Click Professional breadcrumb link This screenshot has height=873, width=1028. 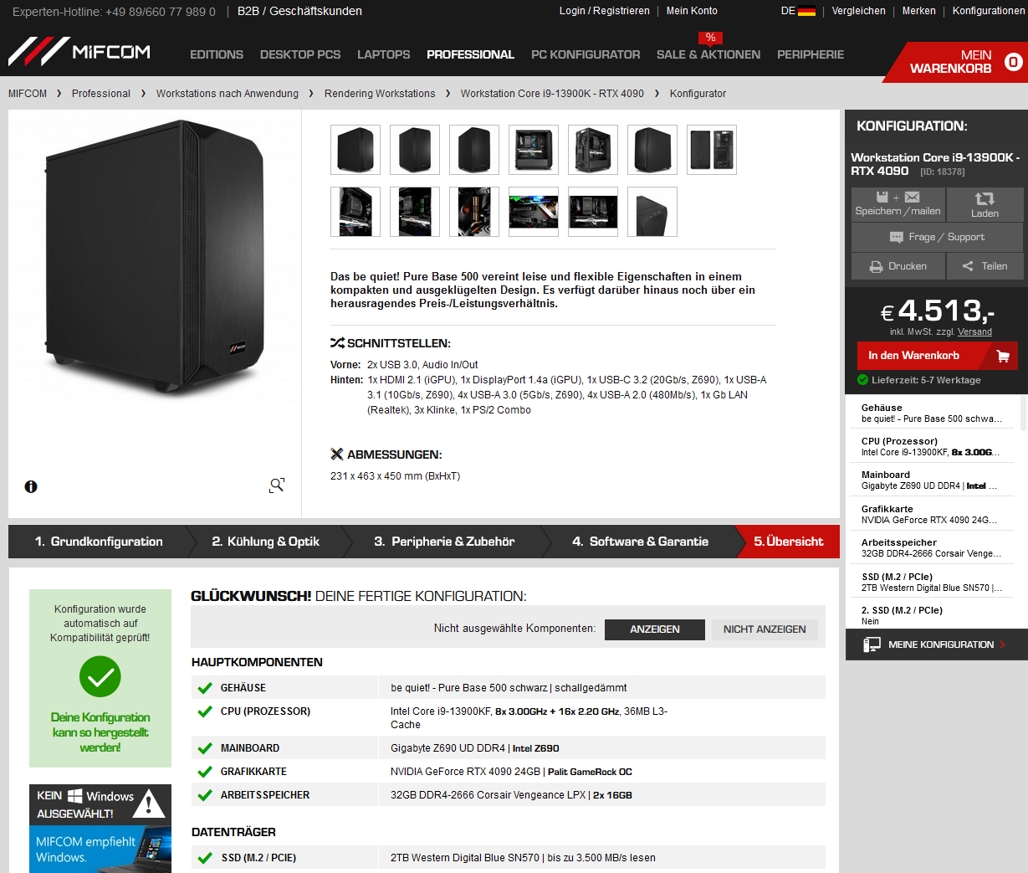101,94
